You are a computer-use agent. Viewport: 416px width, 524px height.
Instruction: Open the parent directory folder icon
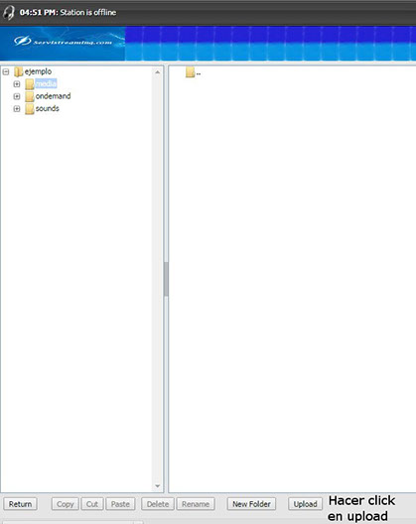tap(190, 72)
